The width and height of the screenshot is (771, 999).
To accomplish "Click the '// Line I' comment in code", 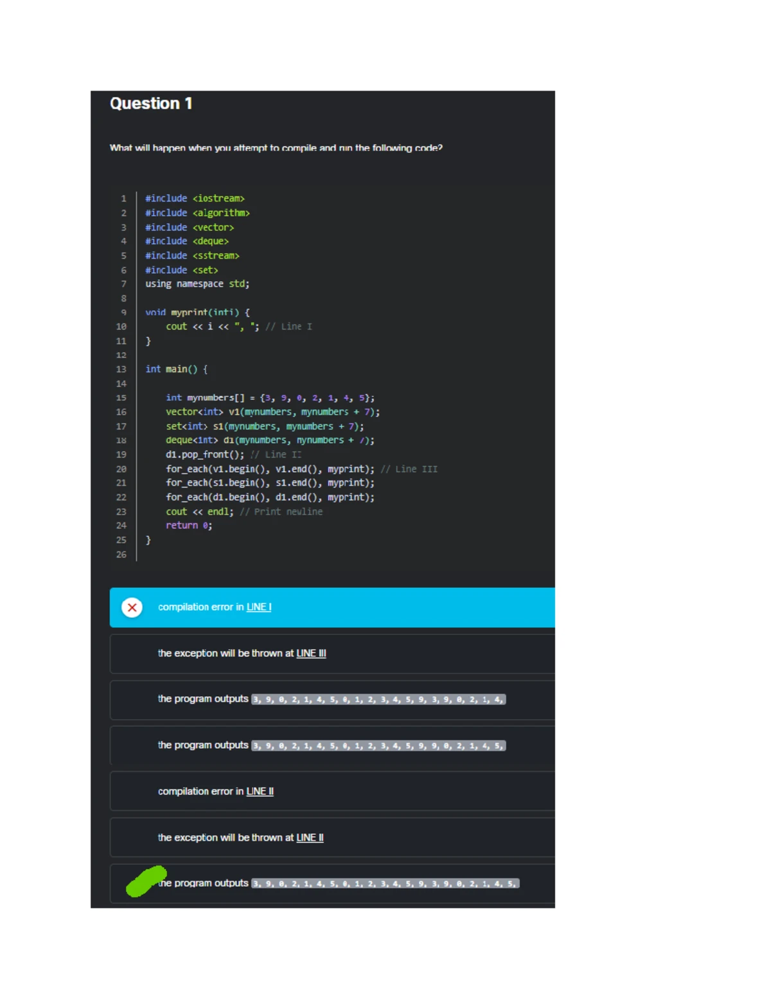I will 288,327.
